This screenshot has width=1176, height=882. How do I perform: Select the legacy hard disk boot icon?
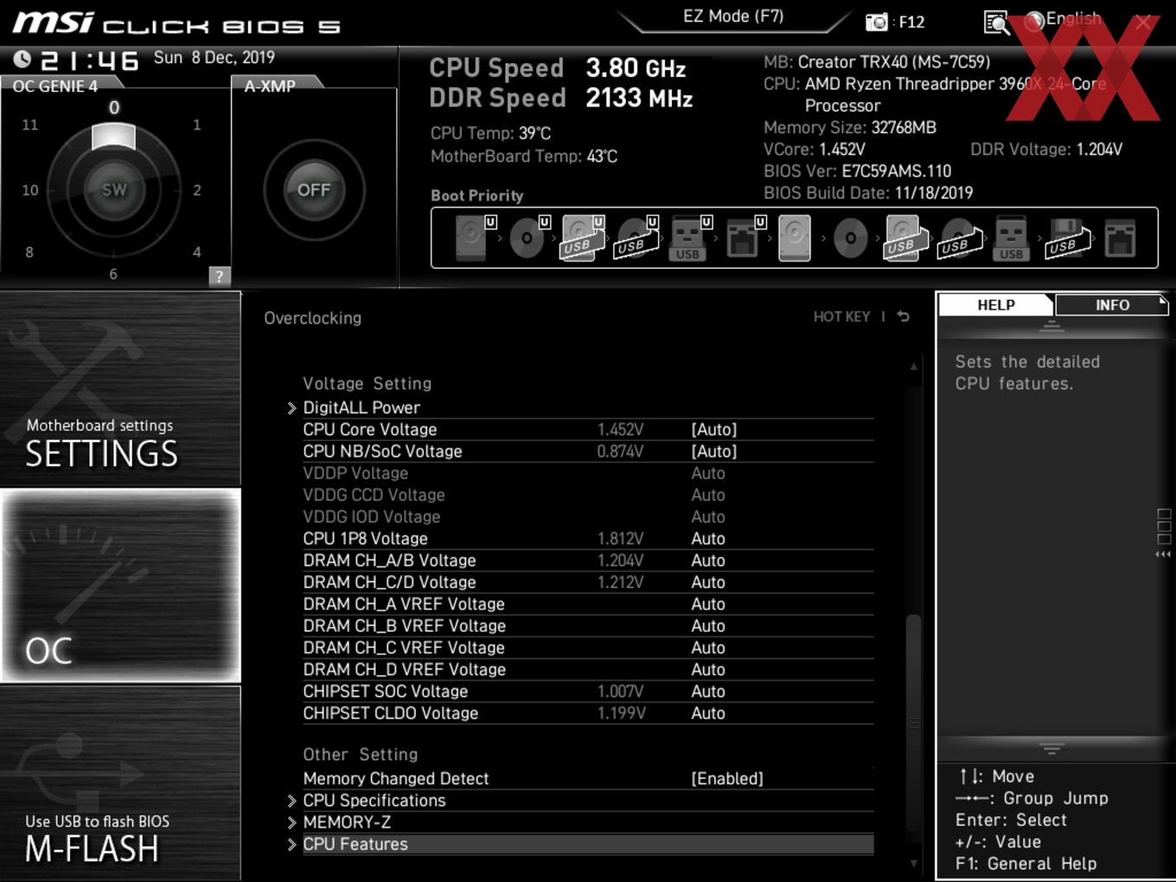point(795,238)
